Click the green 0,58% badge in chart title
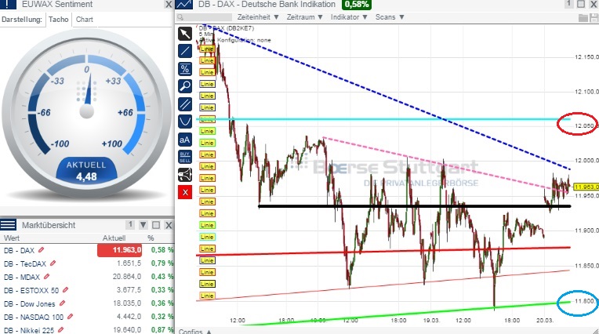The image size is (599, 334). tap(357, 4)
